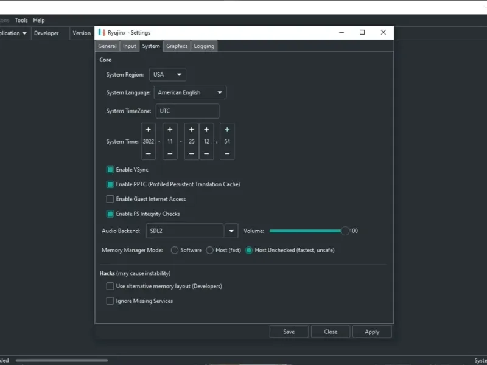Click the Apply button
The image size is (487, 365).
point(372,332)
